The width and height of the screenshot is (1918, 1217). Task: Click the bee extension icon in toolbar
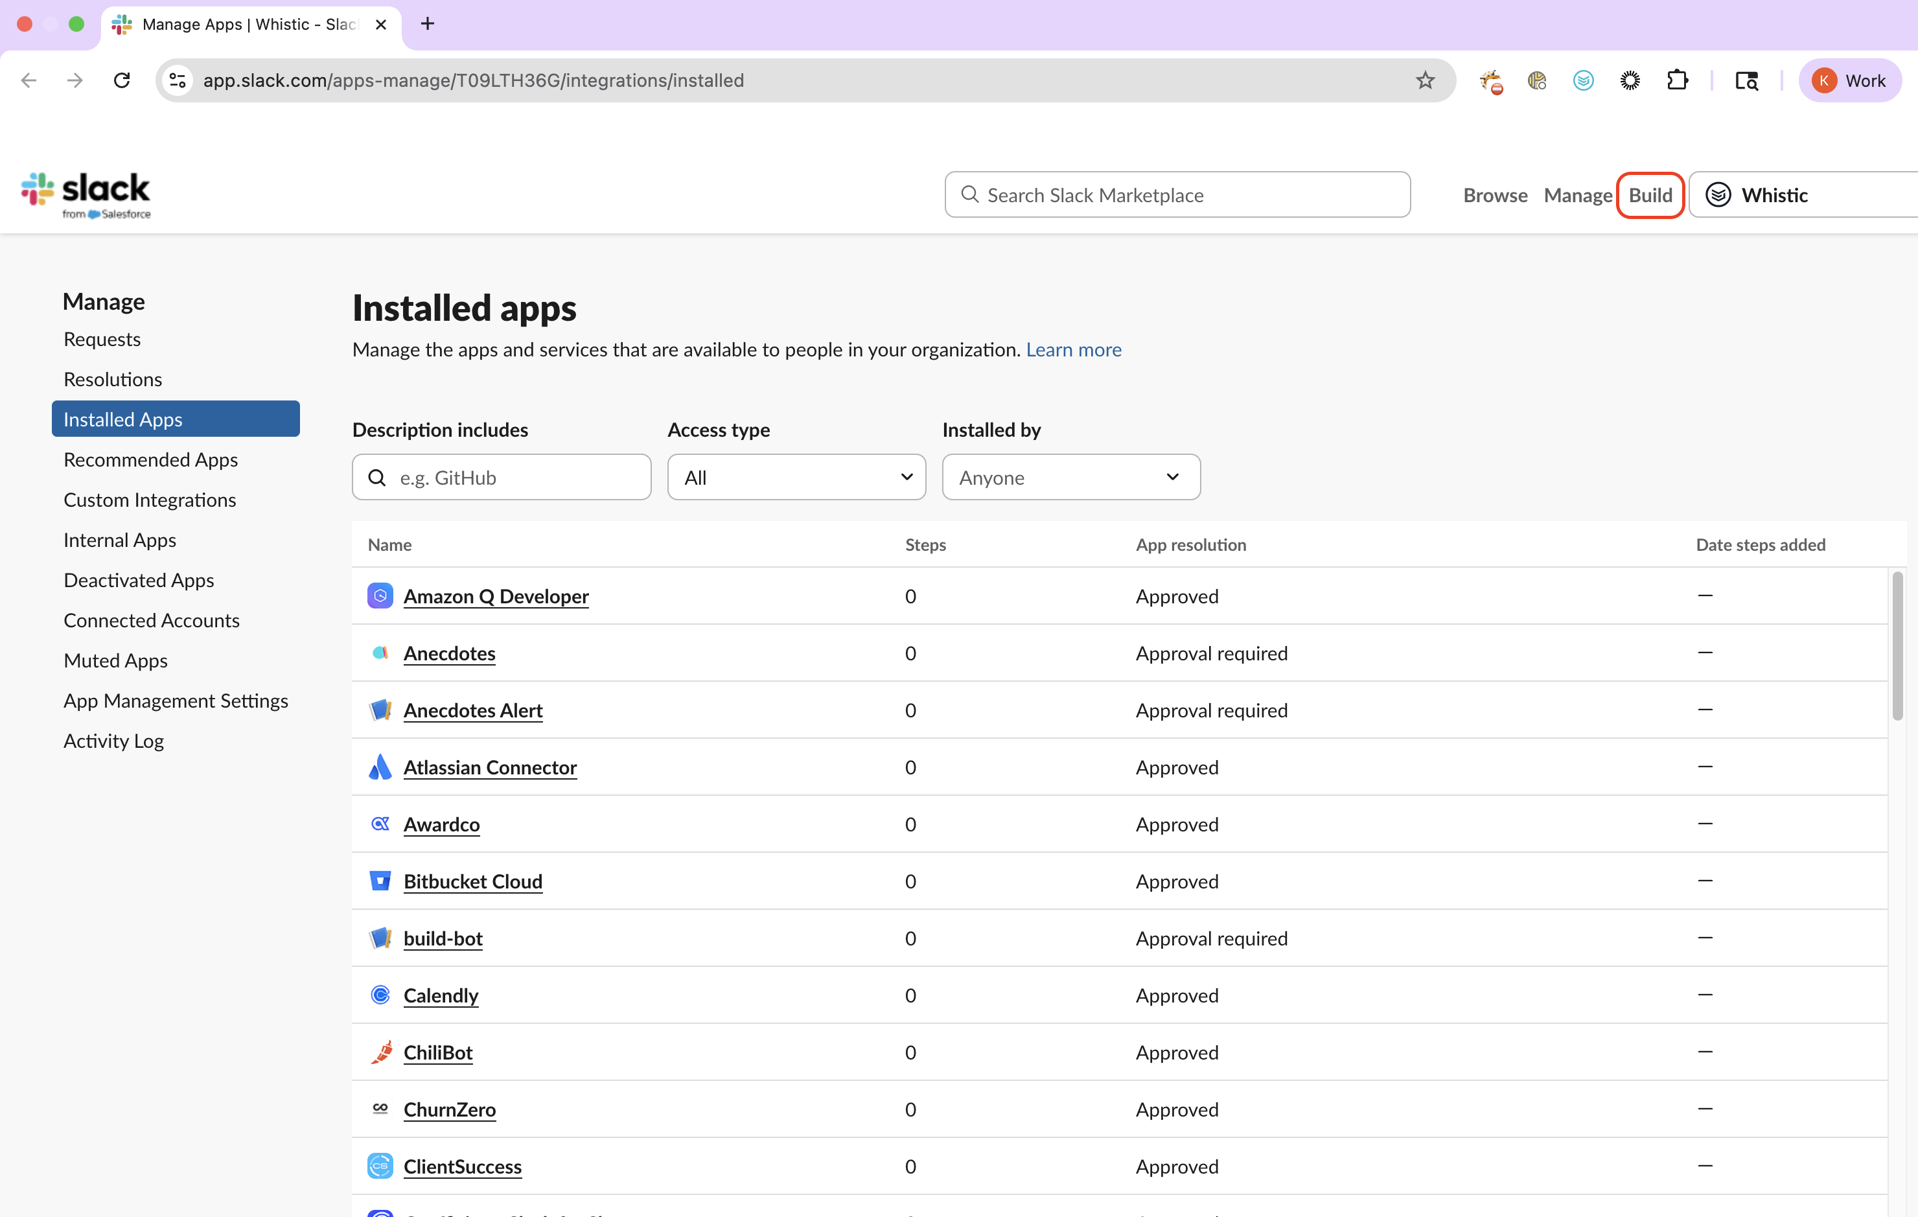pyautogui.click(x=1490, y=80)
